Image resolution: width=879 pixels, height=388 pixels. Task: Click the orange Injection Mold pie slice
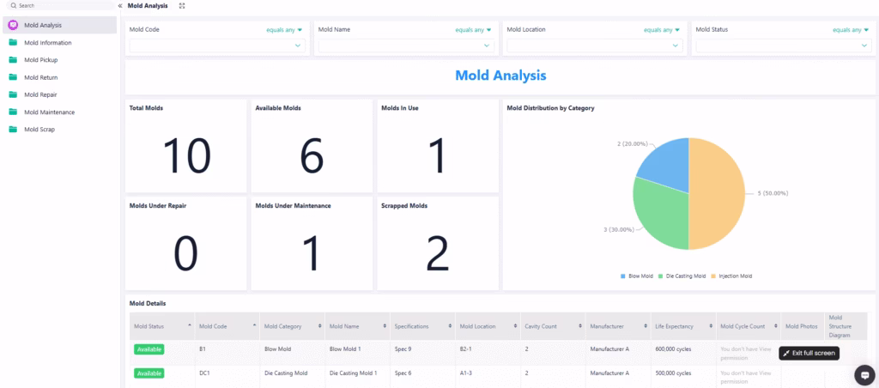pos(717,193)
